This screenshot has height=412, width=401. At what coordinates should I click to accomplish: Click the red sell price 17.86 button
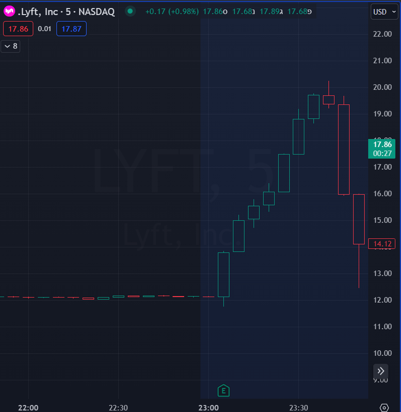pyautogui.click(x=18, y=29)
